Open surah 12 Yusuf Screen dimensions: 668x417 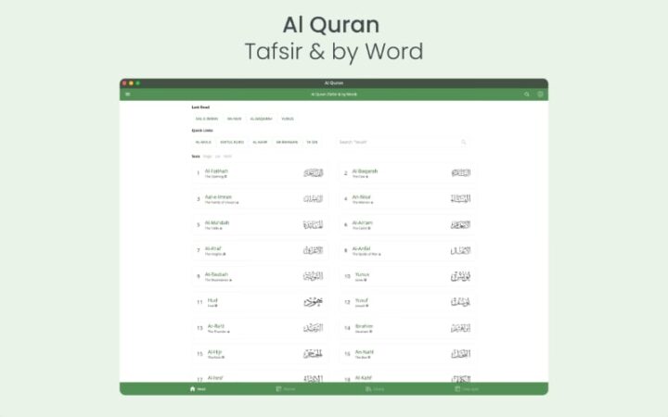(x=407, y=302)
